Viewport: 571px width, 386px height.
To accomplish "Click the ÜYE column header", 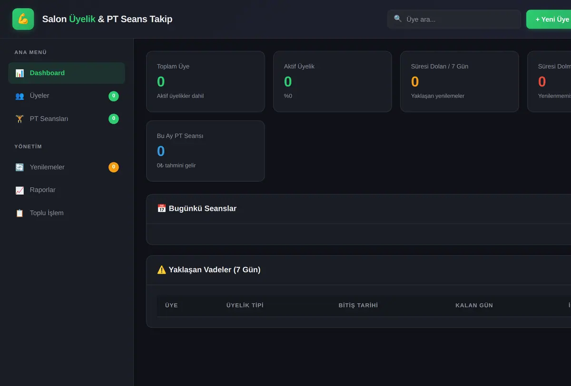I will [x=171, y=305].
